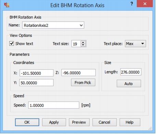
Task: Close the Edit BHM Rotation Axis dialog
Action: [145, 4]
